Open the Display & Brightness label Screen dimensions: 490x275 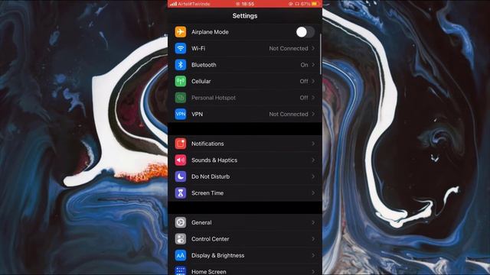click(x=217, y=255)
